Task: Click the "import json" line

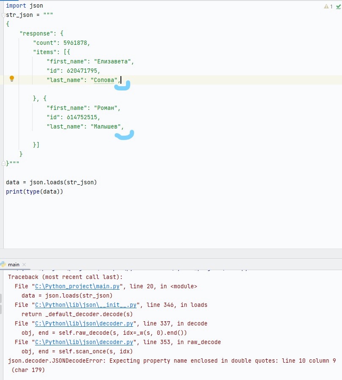Action: tap(25, 5)
